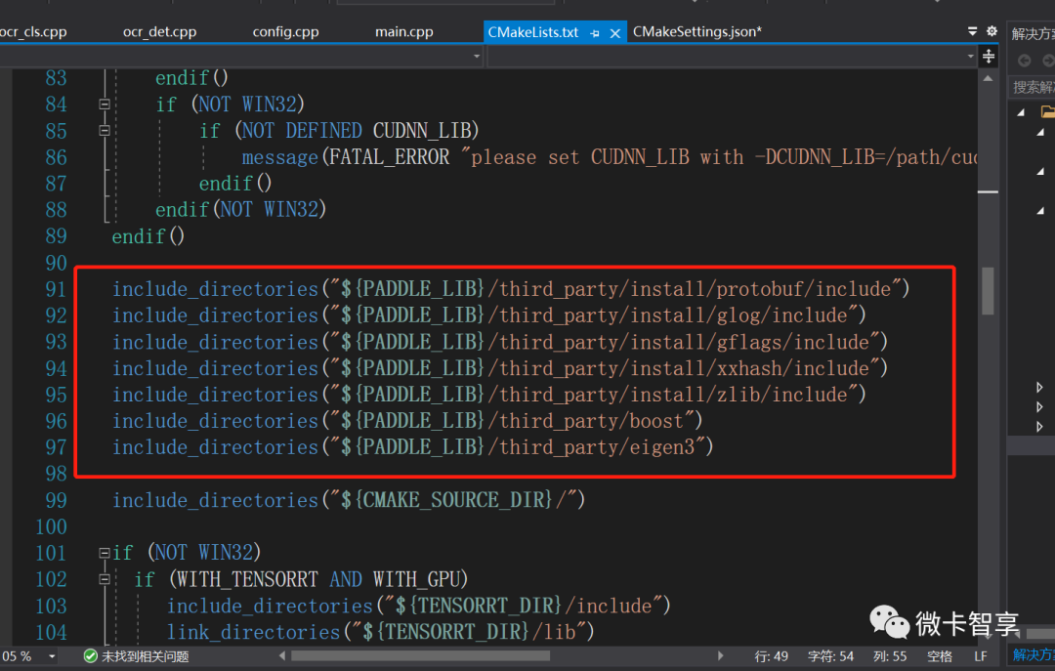Click in the CMAKE_SOURCE_DIR include line

pos(349,500)
